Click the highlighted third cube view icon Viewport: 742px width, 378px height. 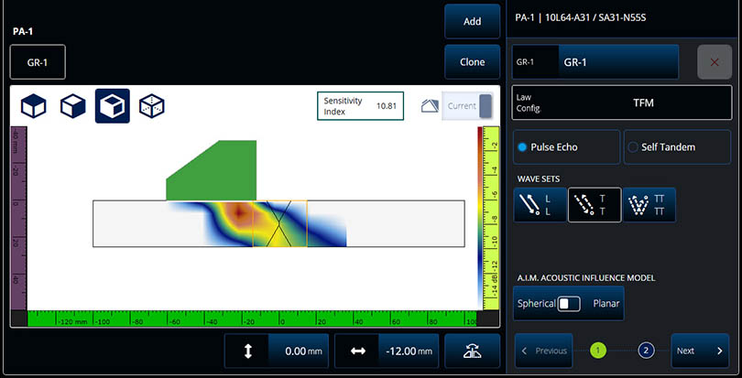113,106
